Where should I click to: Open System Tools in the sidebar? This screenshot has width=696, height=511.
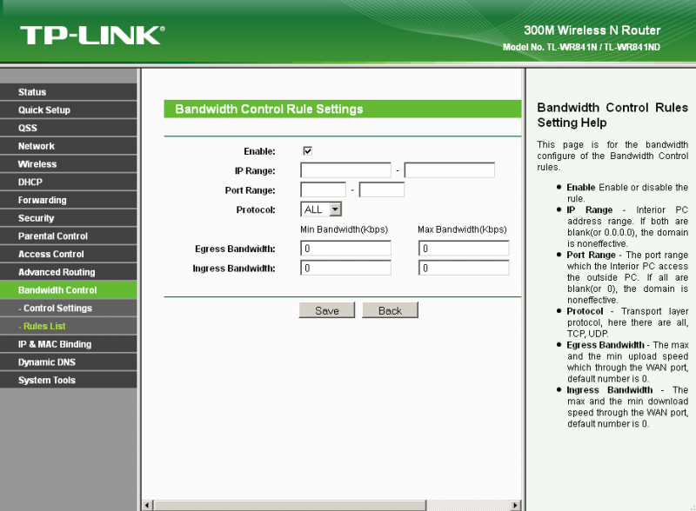click(x=69, y=380)
